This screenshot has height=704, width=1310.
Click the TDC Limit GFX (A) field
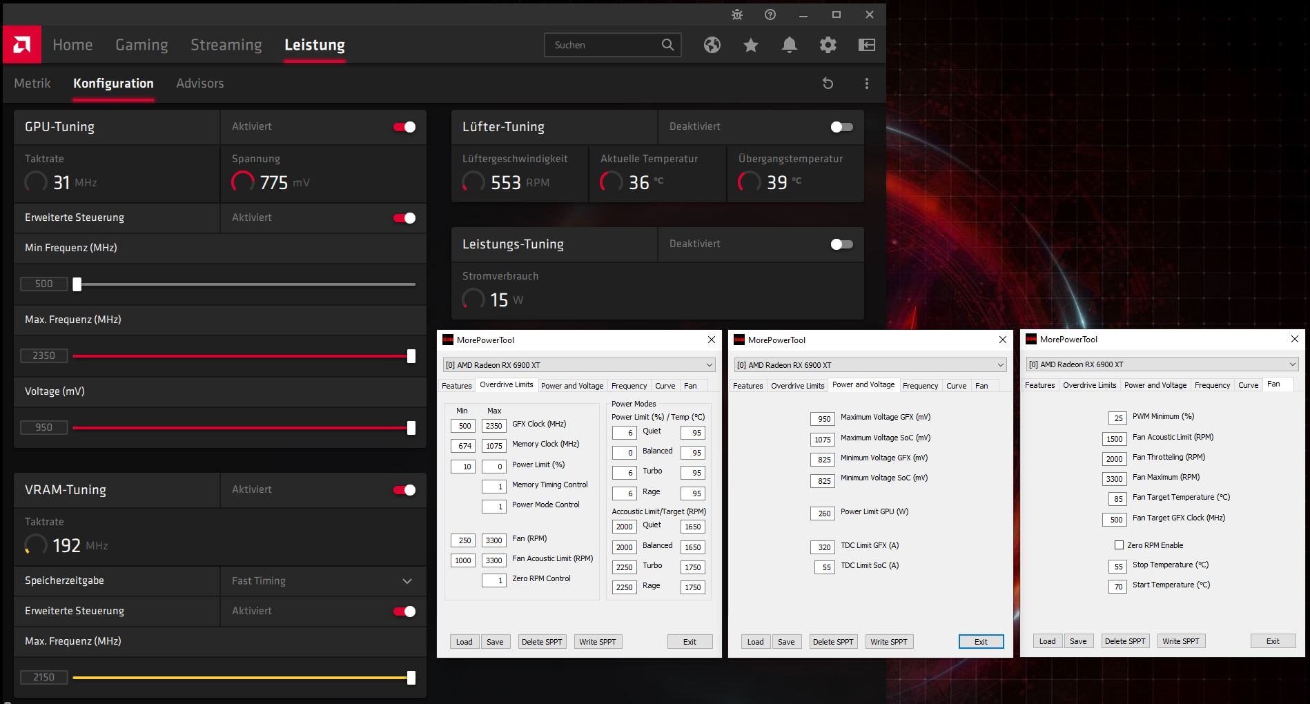(822, 547)
